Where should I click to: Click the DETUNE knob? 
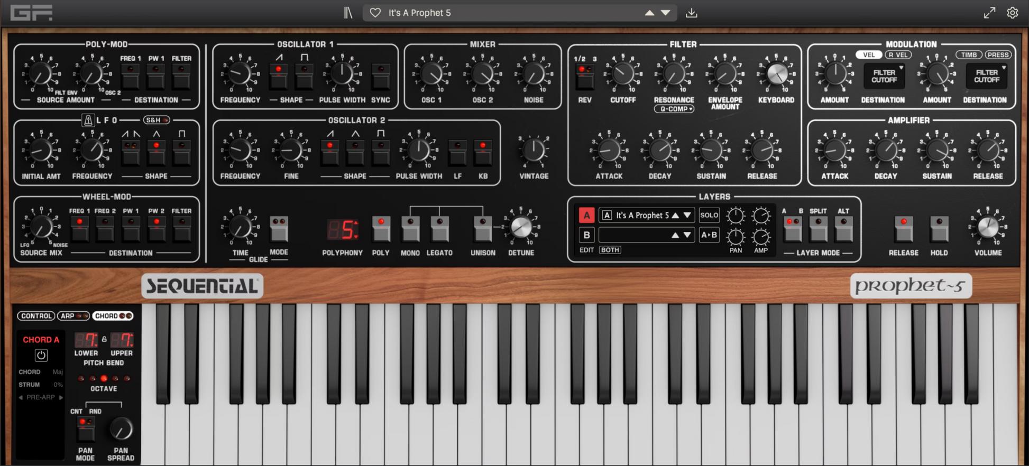tap(521, 227)
